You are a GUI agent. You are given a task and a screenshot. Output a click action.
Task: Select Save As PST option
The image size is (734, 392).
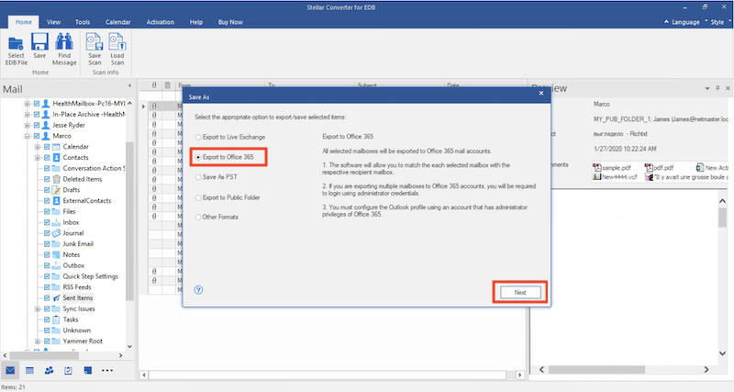[217, 177]
